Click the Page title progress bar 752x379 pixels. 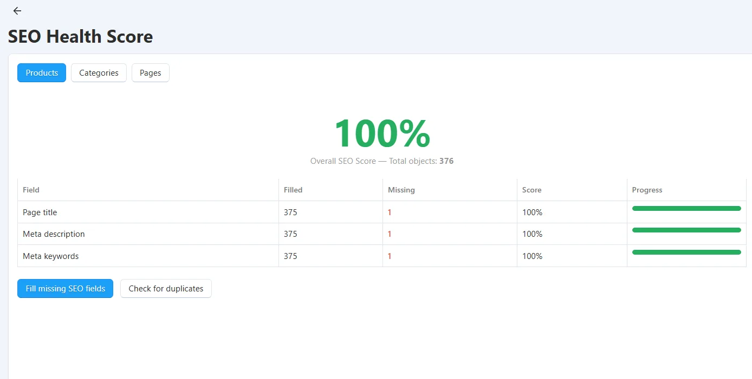coord(686,208)
